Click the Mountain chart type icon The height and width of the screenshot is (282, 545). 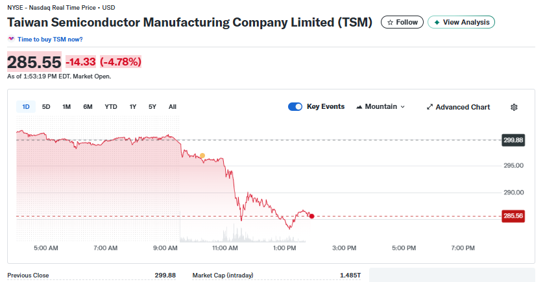(x=359, y=107)
